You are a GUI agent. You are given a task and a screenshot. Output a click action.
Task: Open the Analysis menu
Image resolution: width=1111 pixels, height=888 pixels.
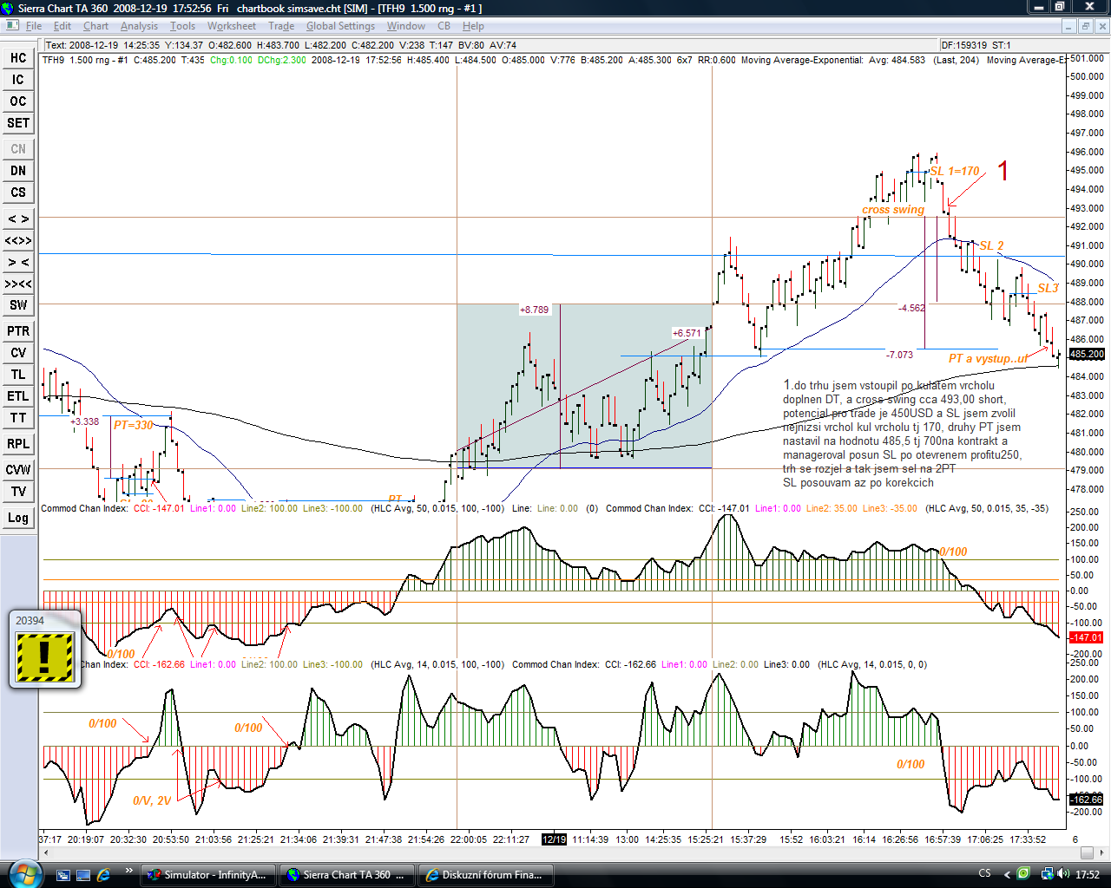tap(139, 26)
